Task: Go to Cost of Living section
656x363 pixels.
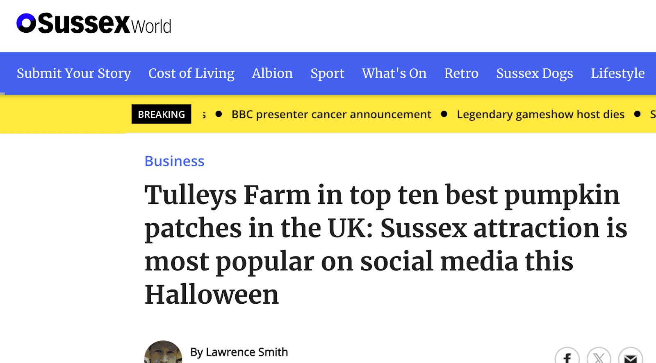Action: click(191, 73)
